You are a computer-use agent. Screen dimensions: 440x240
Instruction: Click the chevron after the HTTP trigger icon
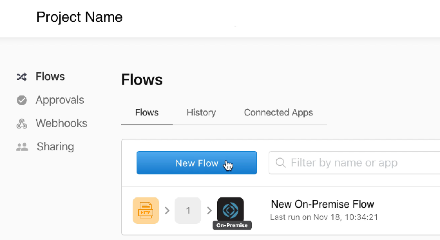point(167,210)
